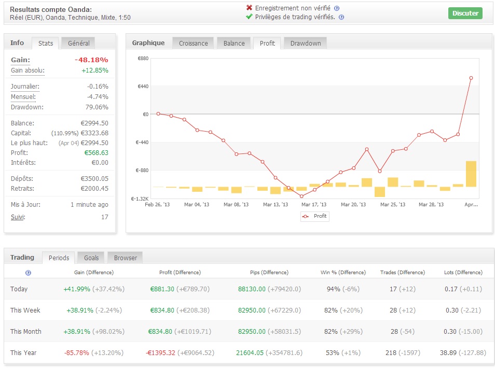495x368 pixels.
Task: Show the Croissance chart tab
Action: 193,43
